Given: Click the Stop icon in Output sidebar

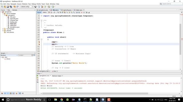Looking at the screenshot, I should [37, 80].
